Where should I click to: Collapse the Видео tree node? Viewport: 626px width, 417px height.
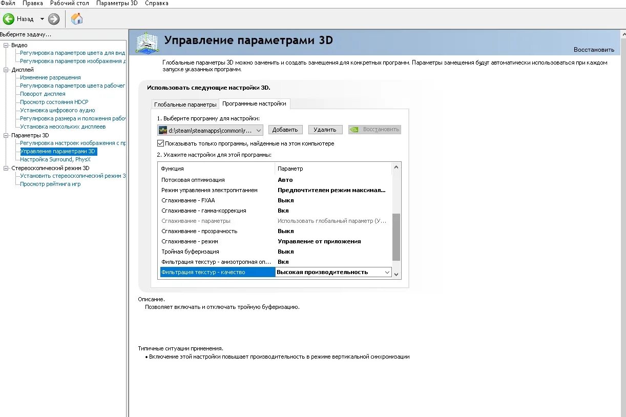tap(6, 45)
